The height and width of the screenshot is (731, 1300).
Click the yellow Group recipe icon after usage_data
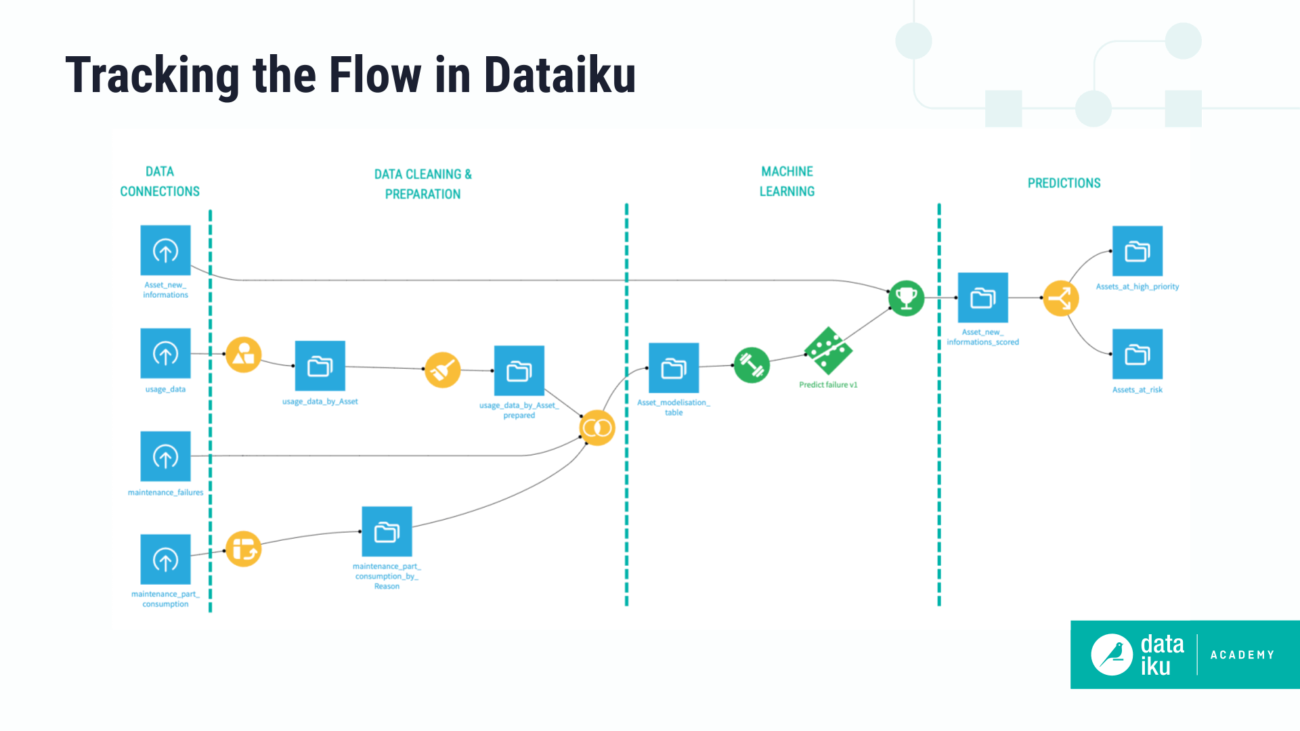pyautogui.click(x=244, y=355)
